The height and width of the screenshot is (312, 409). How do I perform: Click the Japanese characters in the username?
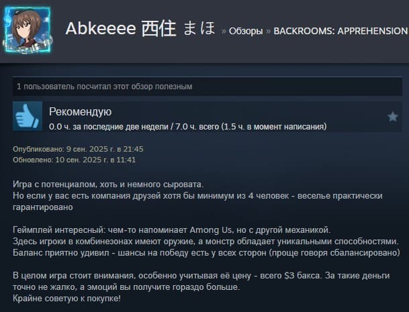point(179,28)
